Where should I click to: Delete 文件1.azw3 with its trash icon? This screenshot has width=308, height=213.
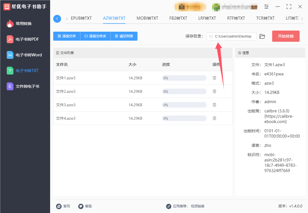pyautogui.click(x=214, y=78)
